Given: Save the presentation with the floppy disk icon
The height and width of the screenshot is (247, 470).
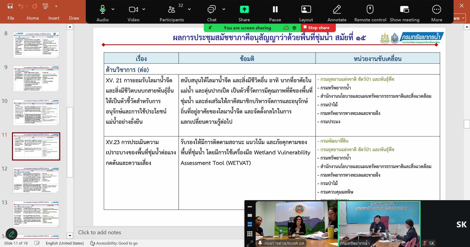Looking at the screenshot, I should click(10, 6).
